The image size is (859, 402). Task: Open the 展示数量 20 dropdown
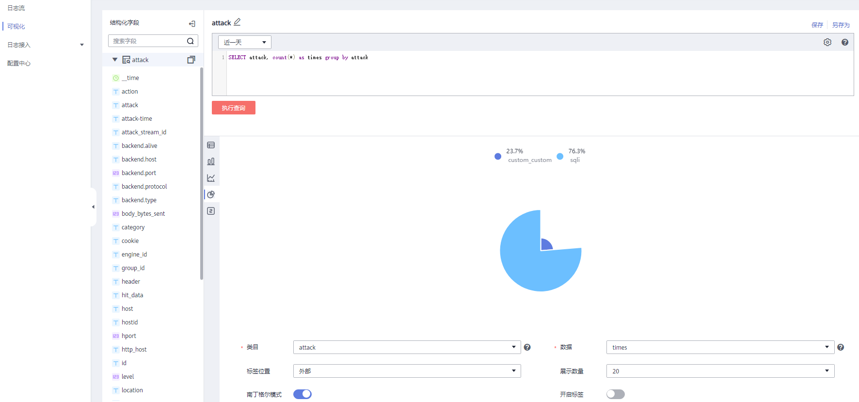(x=720, y=371)
